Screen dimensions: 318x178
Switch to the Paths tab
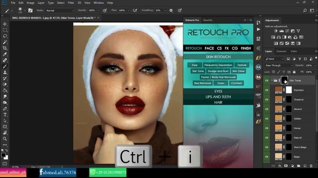[294, 51]
